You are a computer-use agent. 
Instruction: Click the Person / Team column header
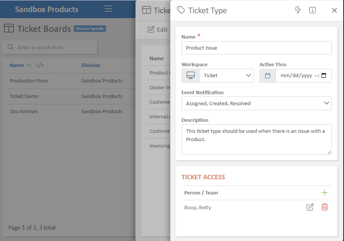pos(201,193)
